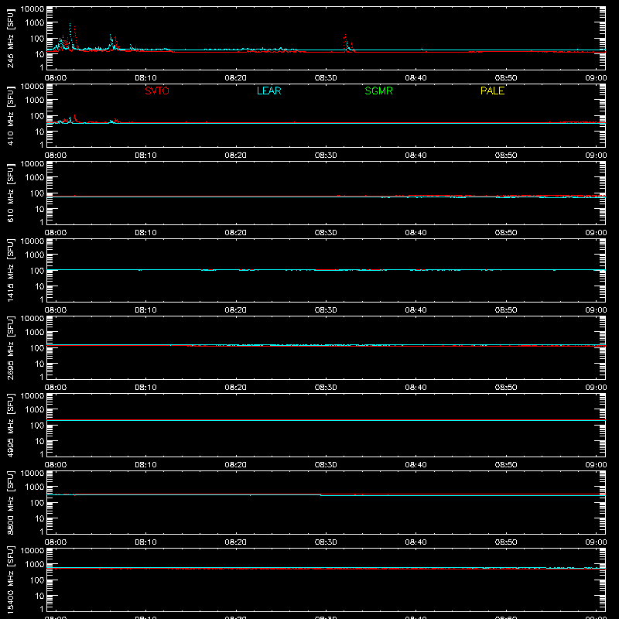Click the 08:10 time label below the 2695 MHz plot
The height and width of the screenshot is (619, 619).
(145, 388)
